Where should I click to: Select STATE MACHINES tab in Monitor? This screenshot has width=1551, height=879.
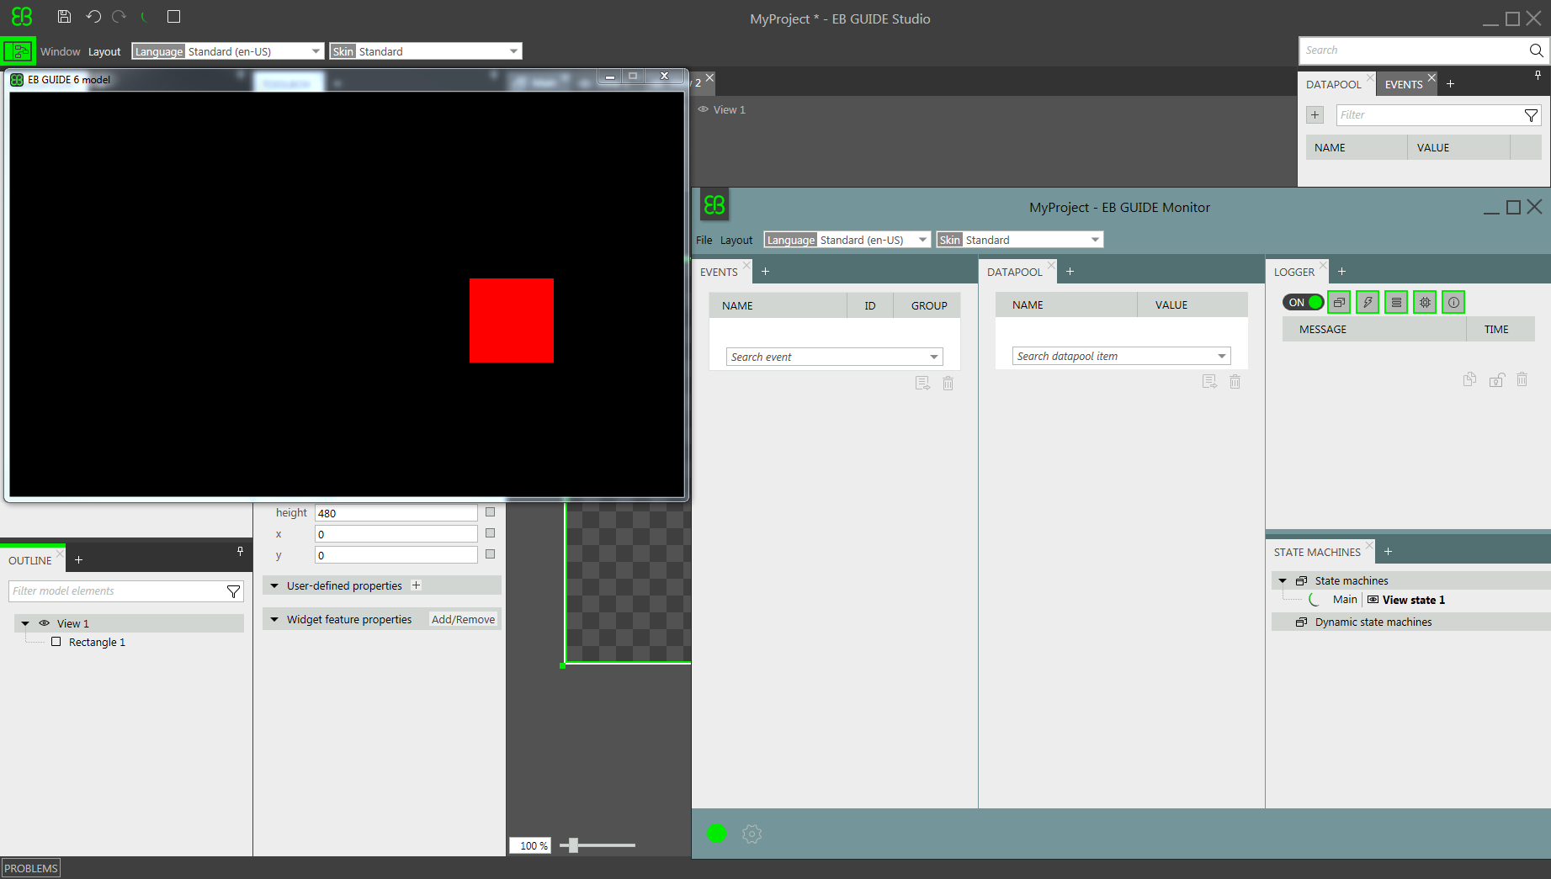pos(1317,552)
